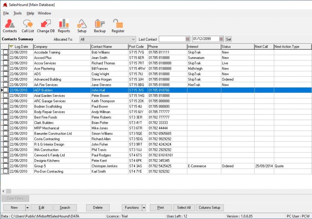Viewport: 312px width, 219px height.
Task: Open the File menu
Action: pos(6,13)
